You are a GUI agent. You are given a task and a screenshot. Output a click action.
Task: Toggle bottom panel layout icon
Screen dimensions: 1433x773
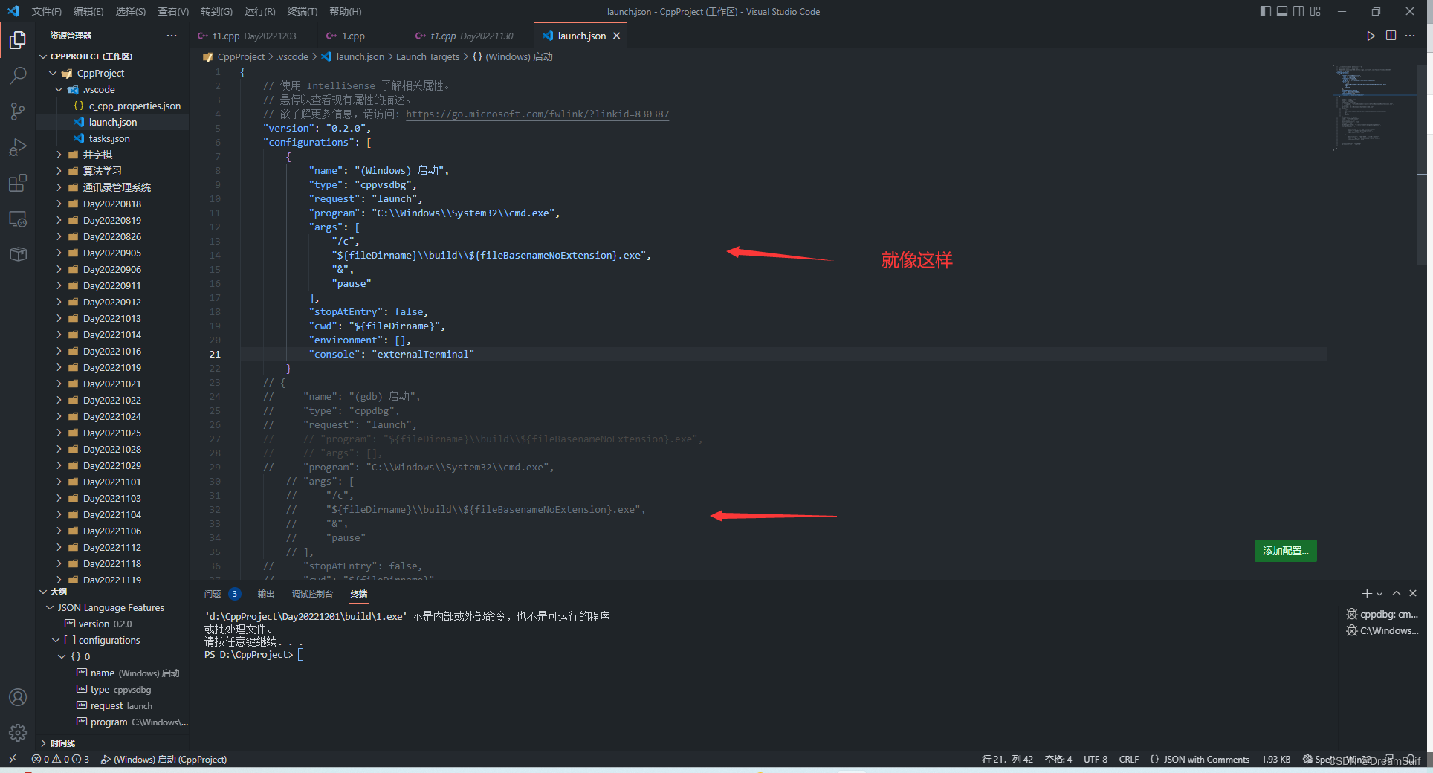[1282, 11]
